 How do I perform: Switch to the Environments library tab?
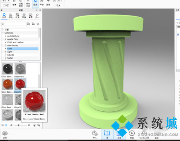point(24,16)
